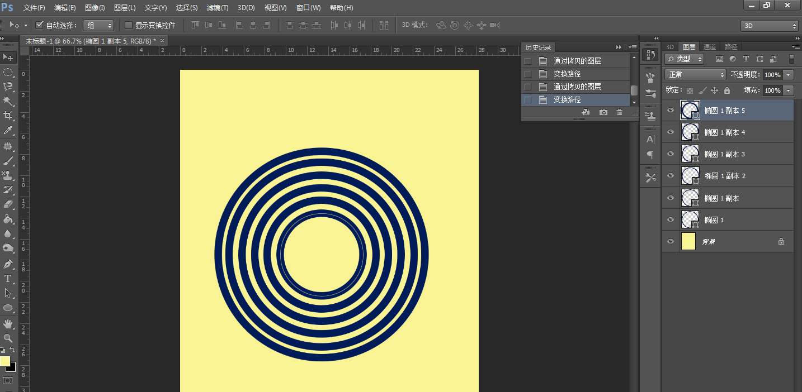The width and height of the screenshot is (802, 392).
Task: Hide layer 椭圆 1 副本 5
Action: point(671,111)
